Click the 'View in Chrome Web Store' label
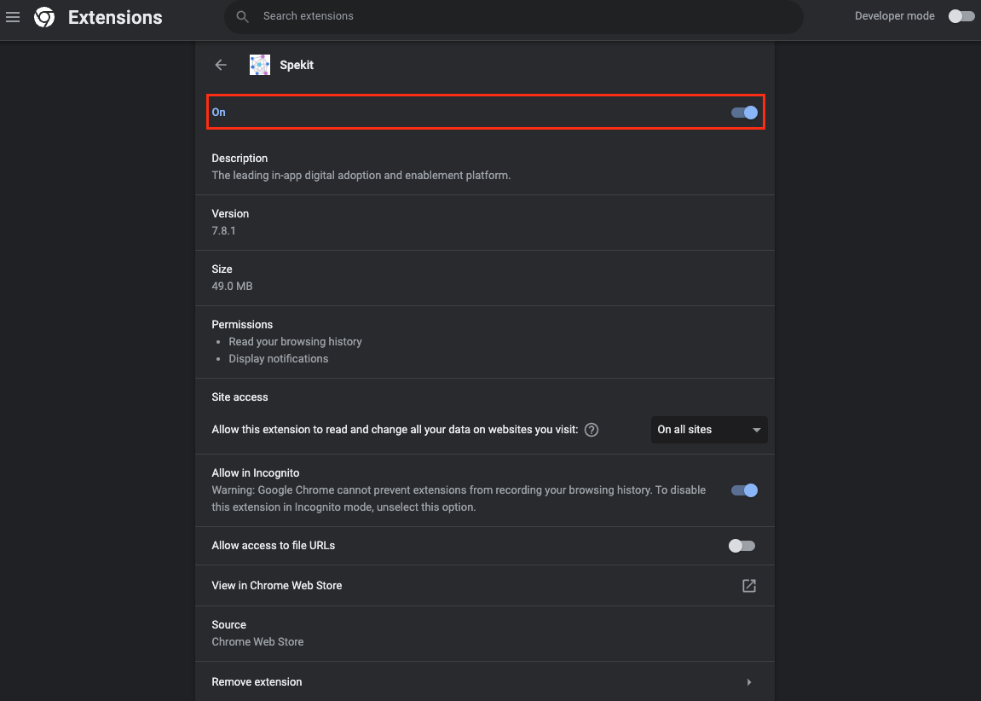Screen dimensions: 981x701 coord(277,586)
